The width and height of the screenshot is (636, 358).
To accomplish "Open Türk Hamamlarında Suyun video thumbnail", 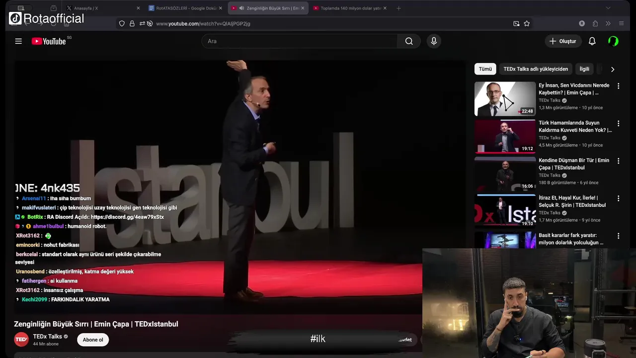I will click(505, 136).
